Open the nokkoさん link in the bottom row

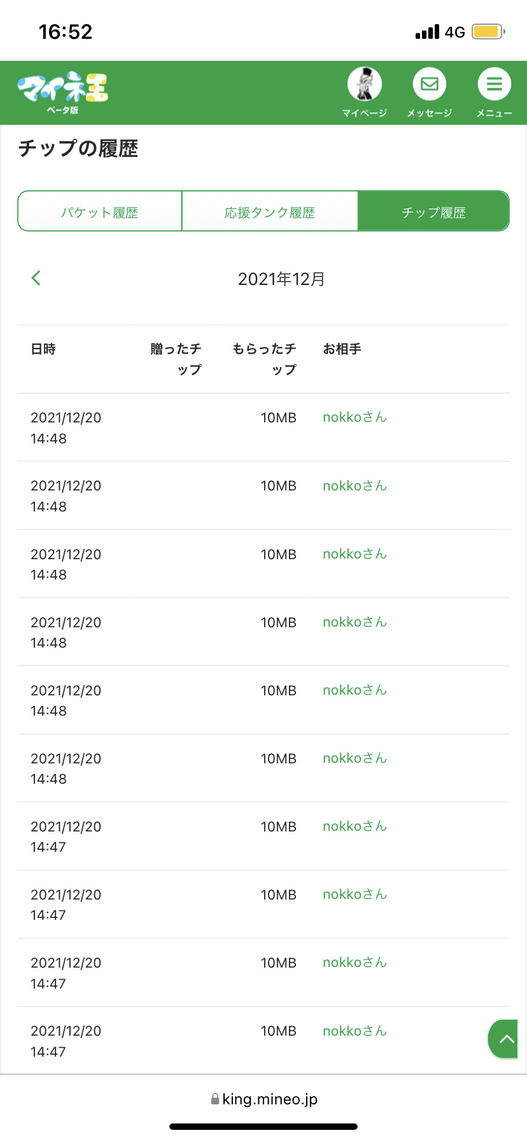(355, 1031)
